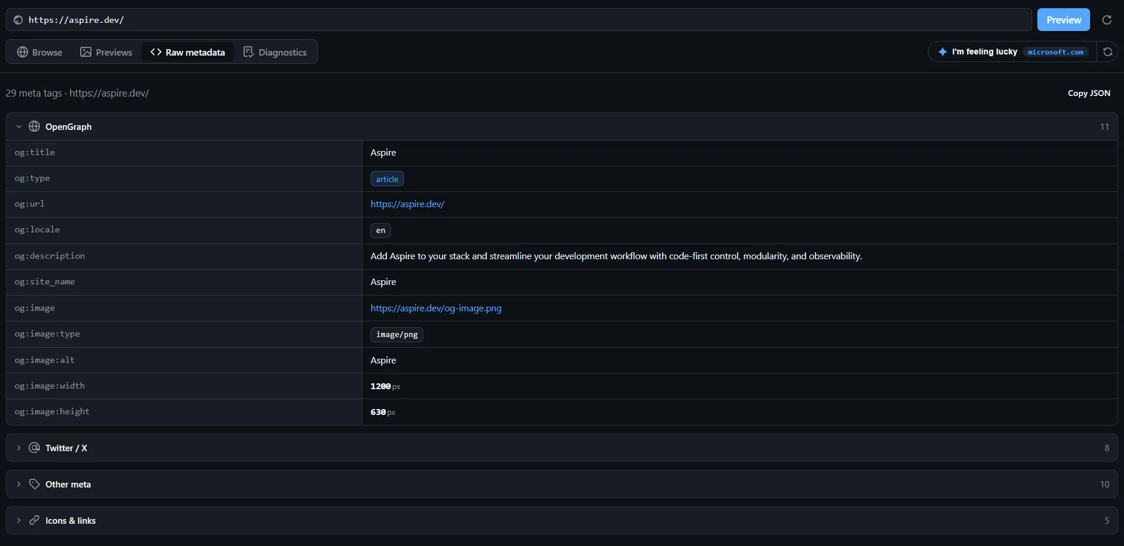Select the Raw metadata tab

(x=187, y=52)
